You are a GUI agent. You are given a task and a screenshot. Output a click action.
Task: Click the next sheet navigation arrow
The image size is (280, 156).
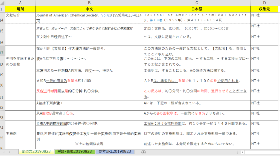pos(10,152)
